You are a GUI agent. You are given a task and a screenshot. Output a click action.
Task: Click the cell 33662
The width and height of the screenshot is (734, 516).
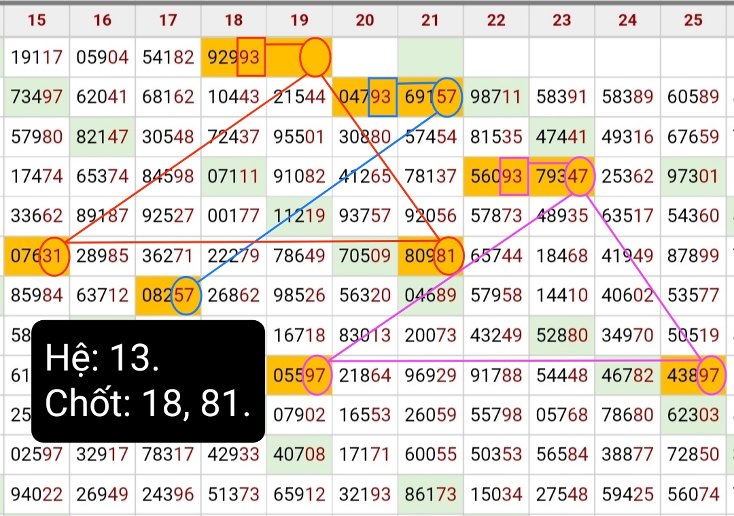click(x=37, y=216)
